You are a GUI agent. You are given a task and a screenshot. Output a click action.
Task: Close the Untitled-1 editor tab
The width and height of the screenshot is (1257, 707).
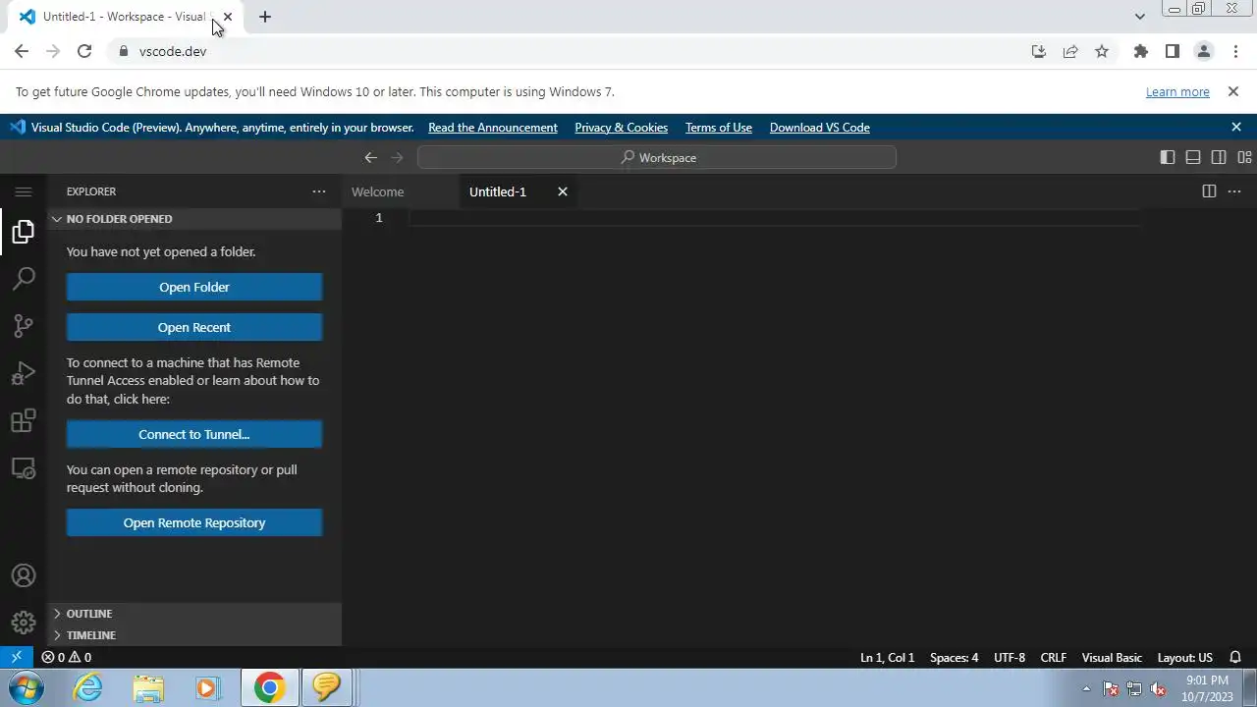point(563,191)
